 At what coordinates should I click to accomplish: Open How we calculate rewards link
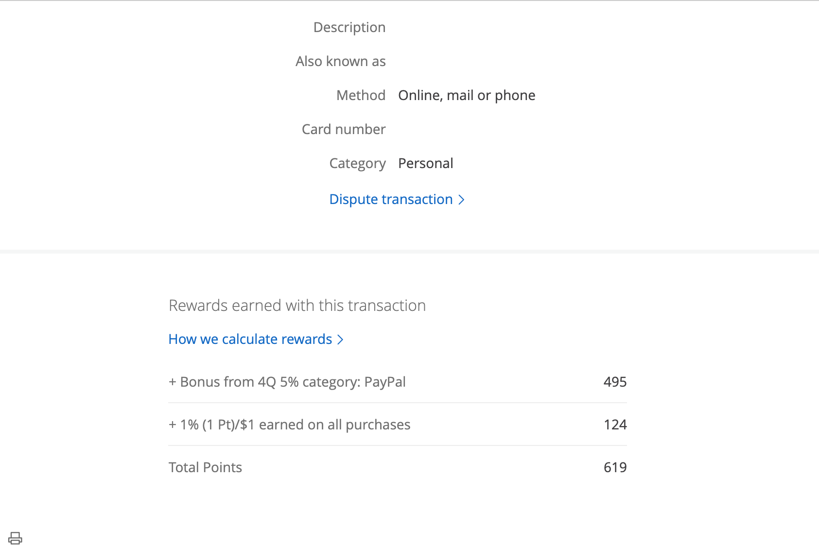tap(250, 339)
